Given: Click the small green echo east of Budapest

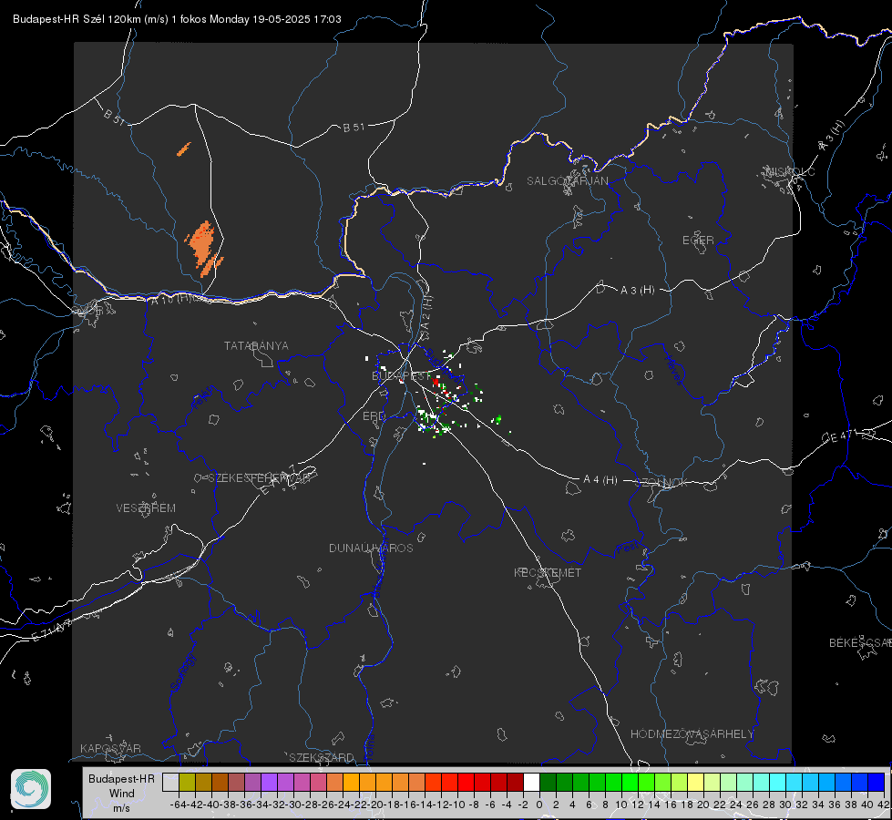Looking at the screenshot, I should click(497, 419).
